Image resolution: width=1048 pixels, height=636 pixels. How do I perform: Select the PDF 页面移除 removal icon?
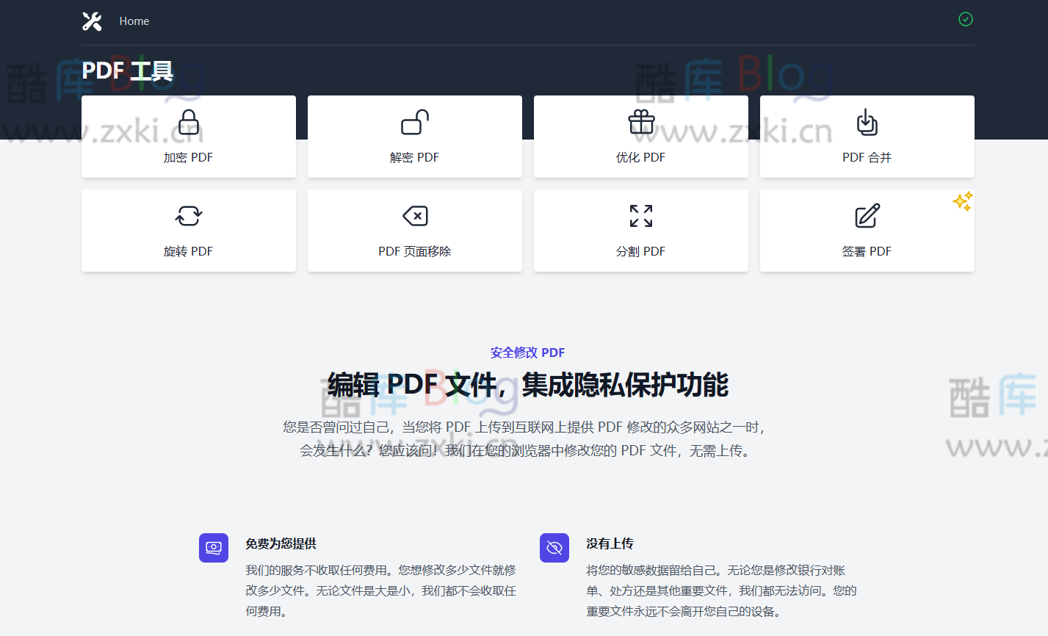(x=414, y=216)
